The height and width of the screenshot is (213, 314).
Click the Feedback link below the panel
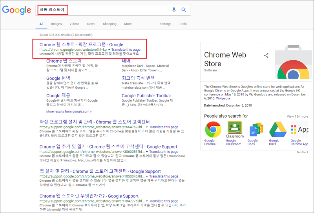[x=302, y=152]
